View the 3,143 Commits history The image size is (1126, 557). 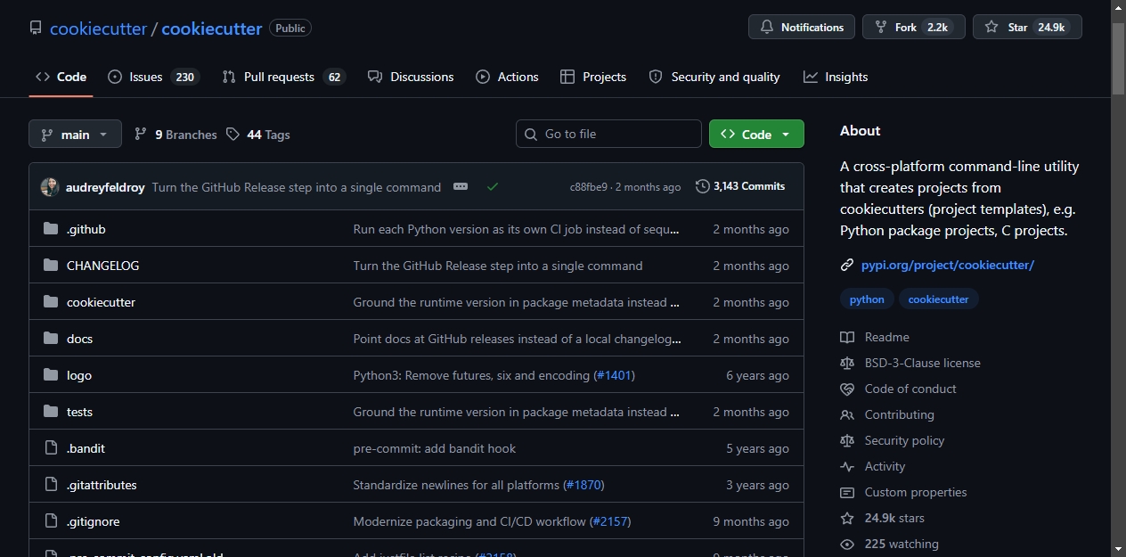click(741, 186)
